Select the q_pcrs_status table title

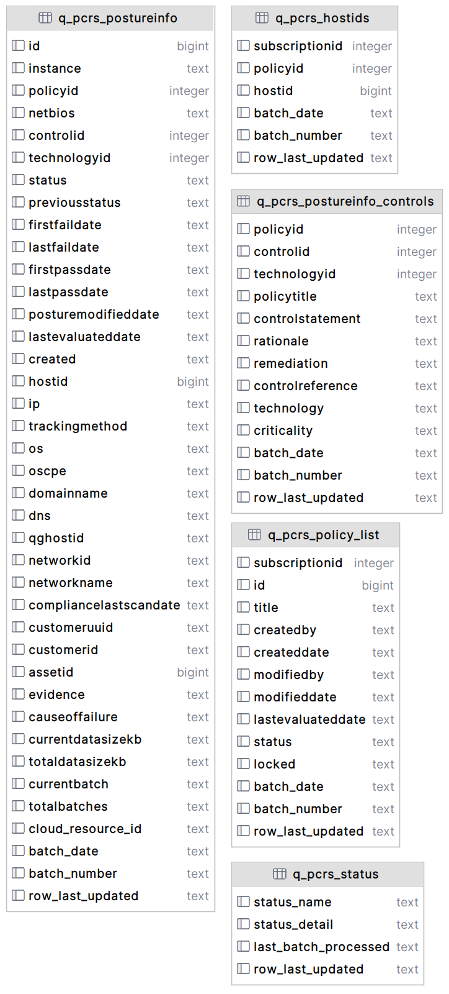coord(336,874)
